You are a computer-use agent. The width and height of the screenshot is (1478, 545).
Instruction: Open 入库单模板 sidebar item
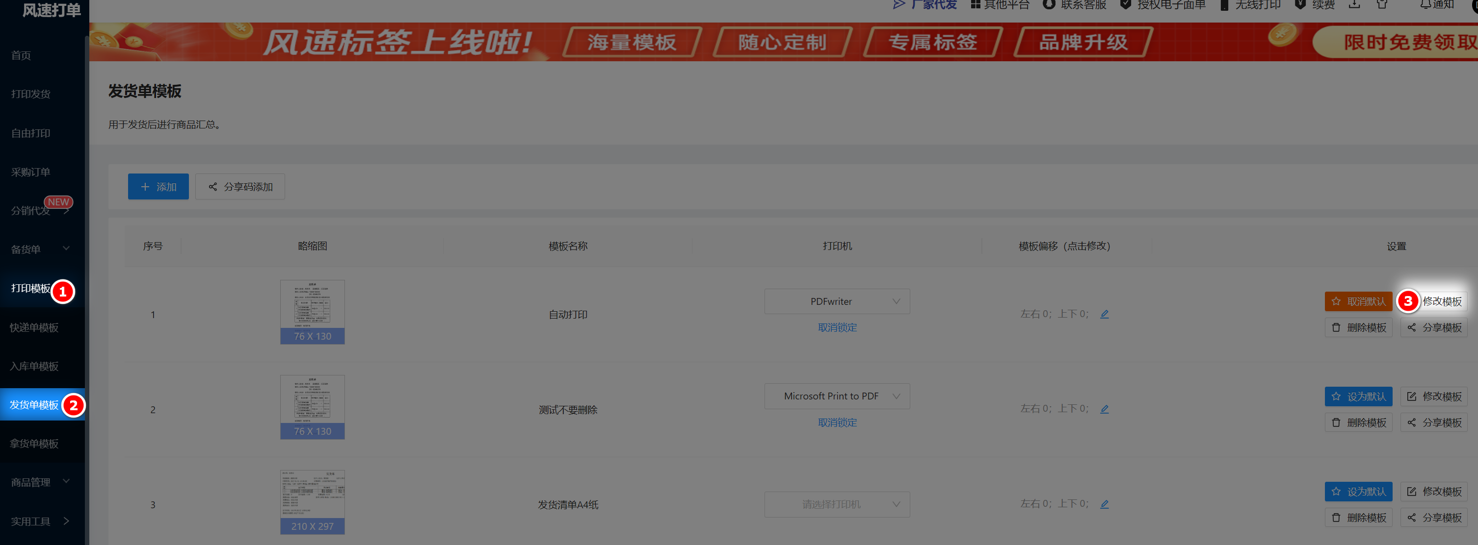point(34,366)
